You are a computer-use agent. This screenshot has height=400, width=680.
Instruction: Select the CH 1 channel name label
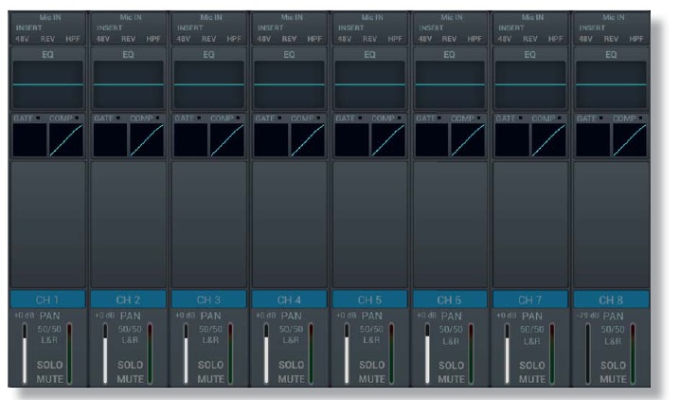47,300
